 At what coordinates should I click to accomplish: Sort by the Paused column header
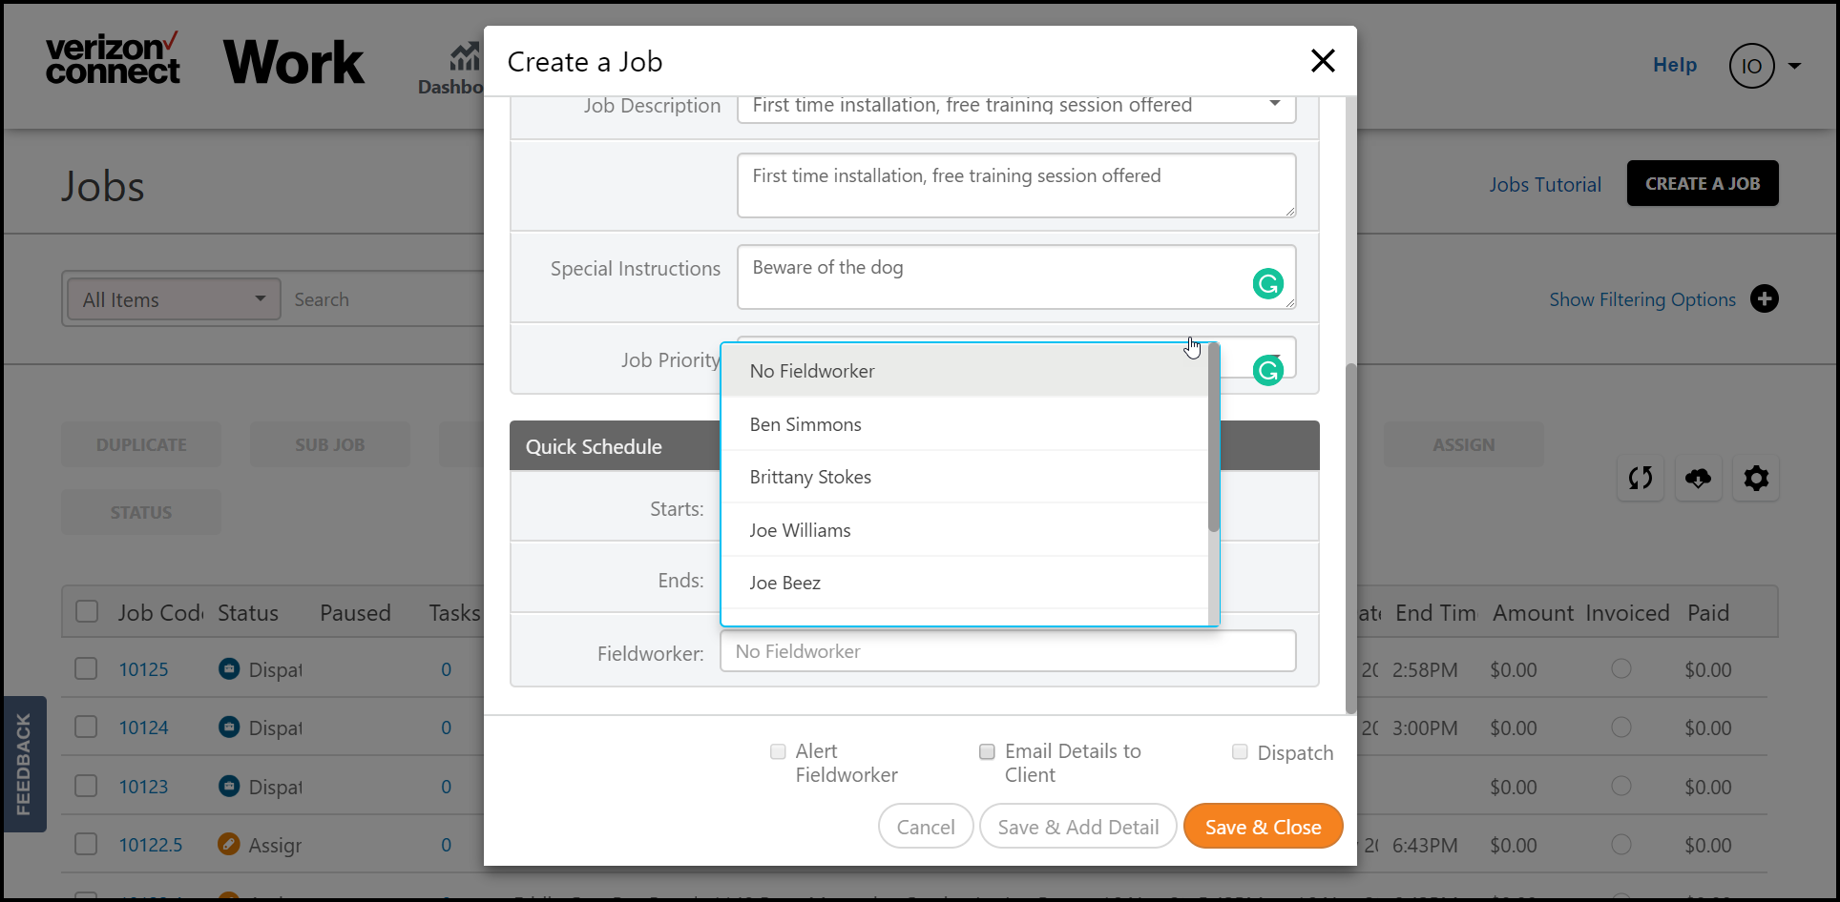tap(355, 612)
